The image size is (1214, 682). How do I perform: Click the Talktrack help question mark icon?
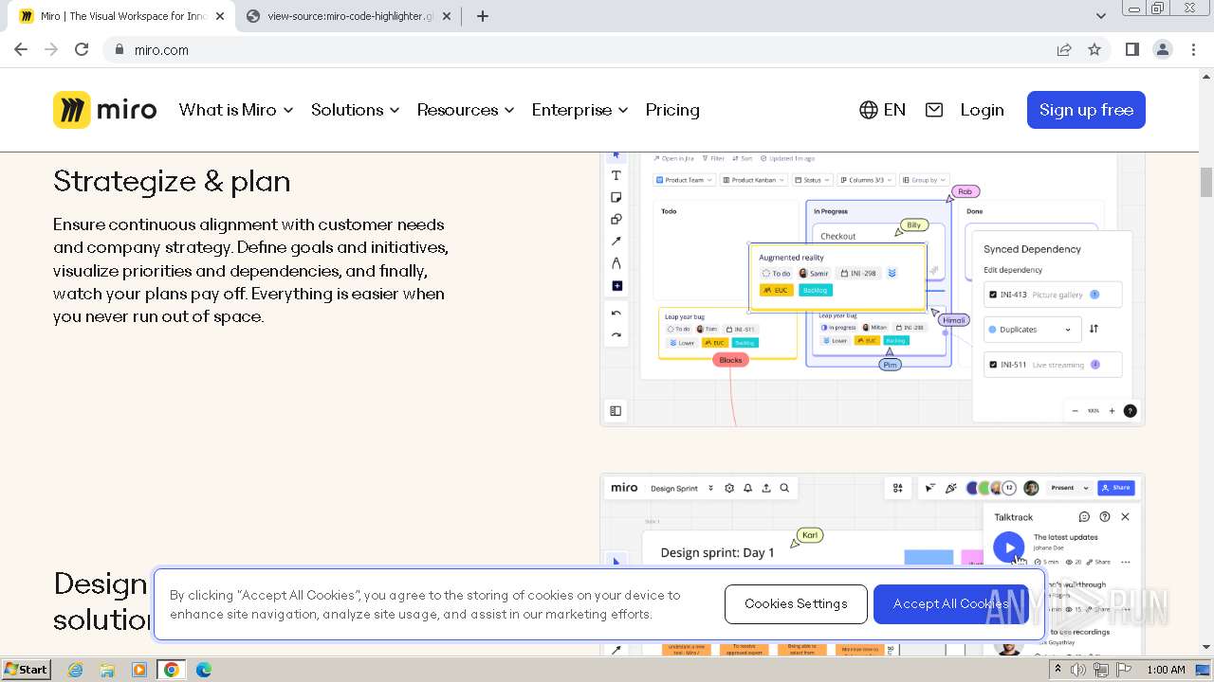[1105, 517]
